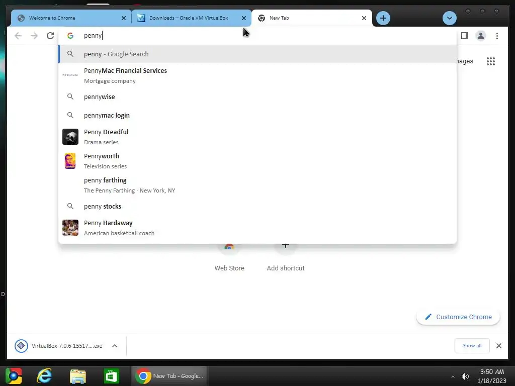The image size is (515, 386).
Task: Close the Downloads – Oracle VM VirtualBox tab
Action: click(244, 18)
